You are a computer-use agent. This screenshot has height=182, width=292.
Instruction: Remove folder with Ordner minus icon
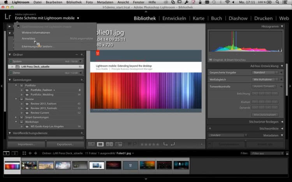pos(77,55)
